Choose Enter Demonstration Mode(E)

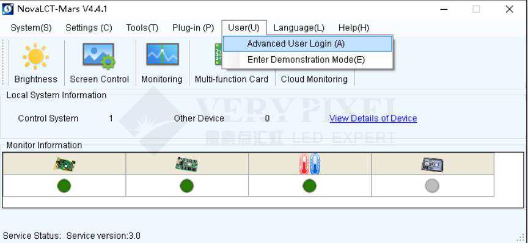click(x=308, y=60)
